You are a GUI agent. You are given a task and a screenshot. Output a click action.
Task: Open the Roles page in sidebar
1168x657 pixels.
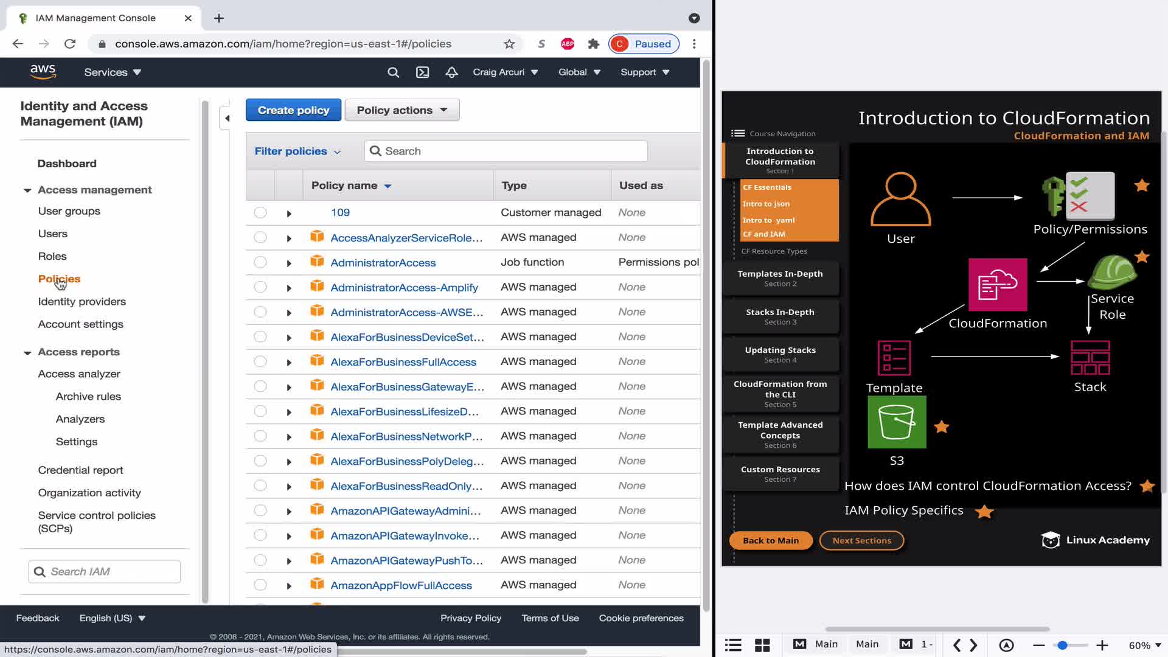52,256
